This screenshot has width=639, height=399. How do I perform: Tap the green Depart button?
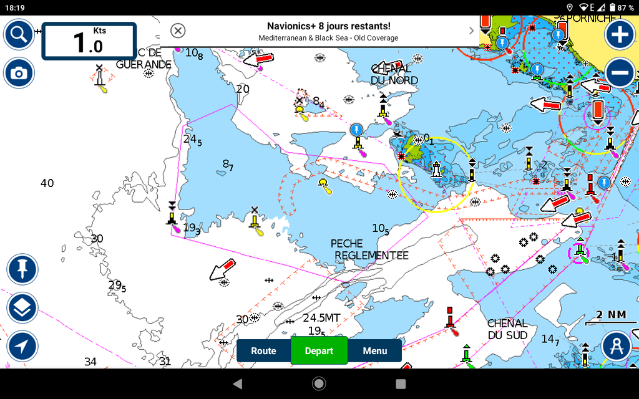[x=319, y=350]
